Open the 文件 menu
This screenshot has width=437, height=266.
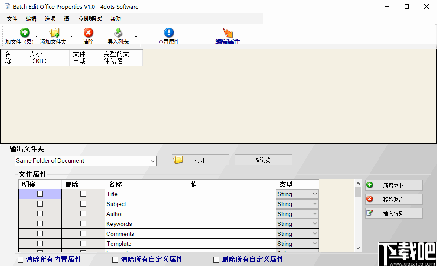coord(12,19)
